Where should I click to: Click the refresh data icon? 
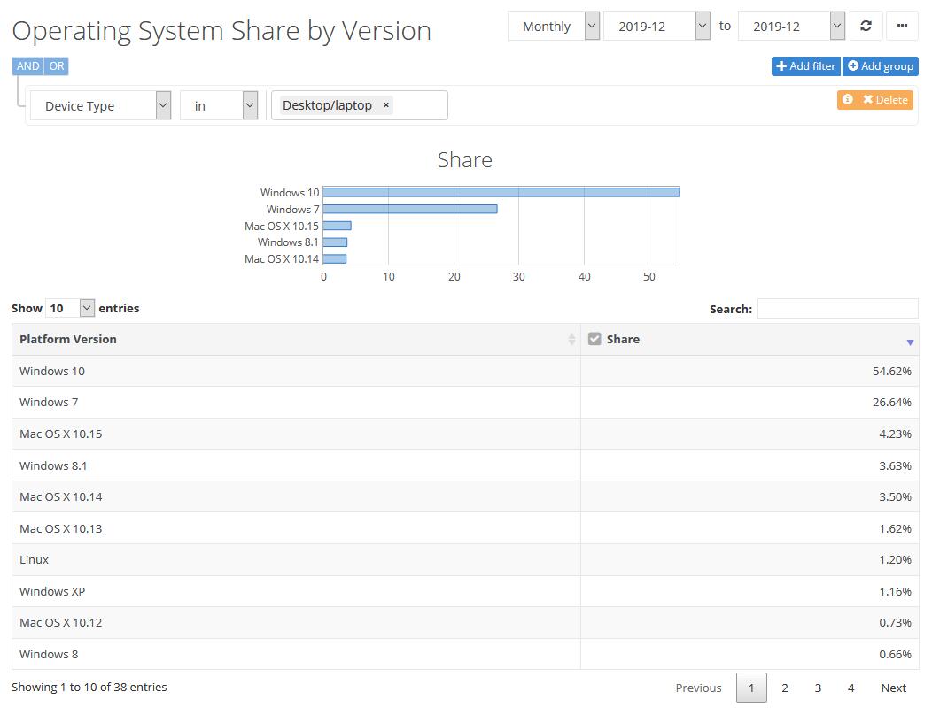[x=866, y=26]
